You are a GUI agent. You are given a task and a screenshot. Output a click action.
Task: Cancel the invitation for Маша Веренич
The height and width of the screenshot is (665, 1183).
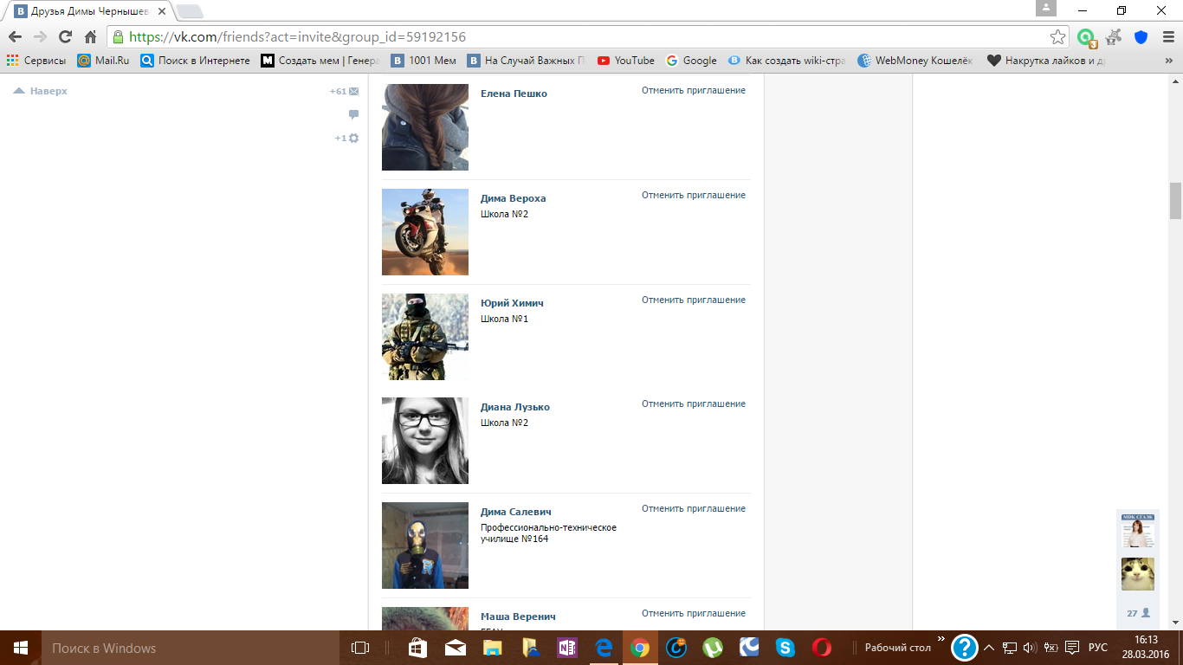point(694,613)
